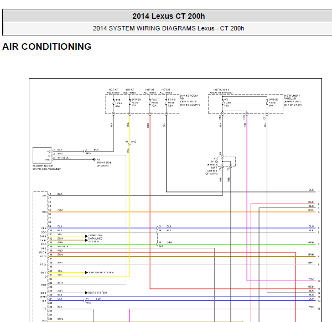This screenshot has width=332, height=322.
Task: Click the INSTRUMENT PANEL J/B label
Action: [x=293, y=100]
